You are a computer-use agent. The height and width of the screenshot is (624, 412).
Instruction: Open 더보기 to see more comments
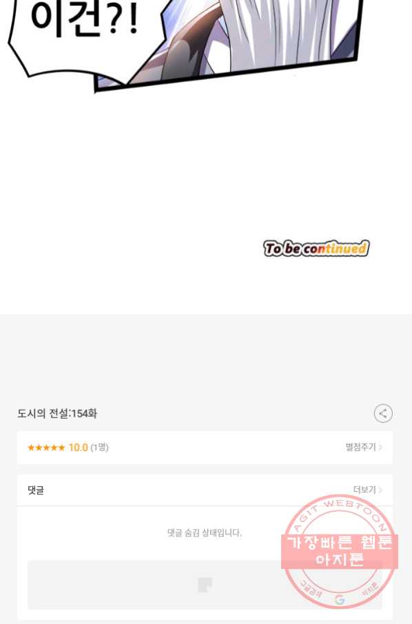tap(364, 490)
